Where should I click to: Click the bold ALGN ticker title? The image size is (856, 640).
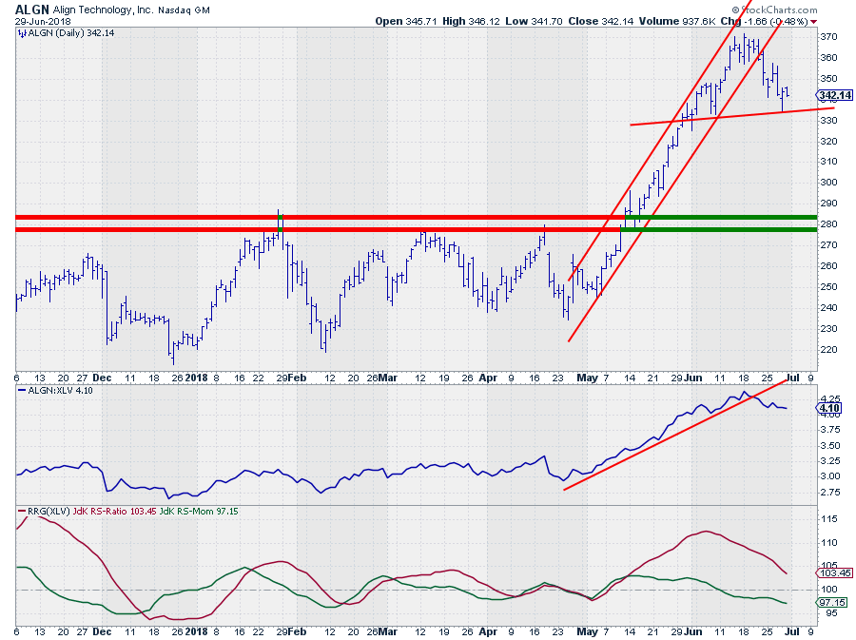(x=32, y=10)
